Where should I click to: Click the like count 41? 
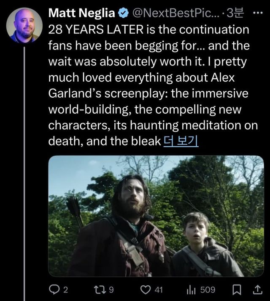159,290
